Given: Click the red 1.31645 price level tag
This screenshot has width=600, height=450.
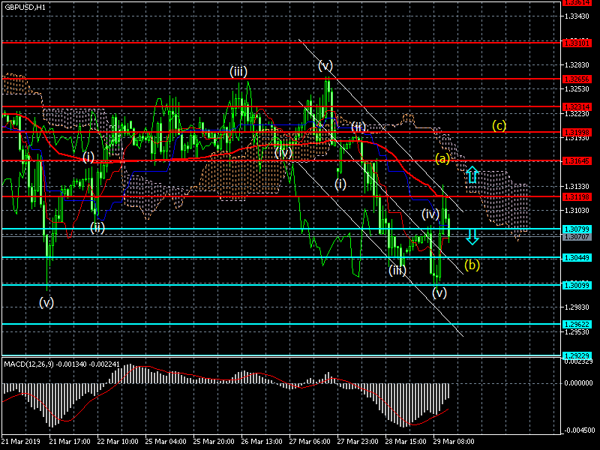Looking at the screenshot, I should pyautogui.click(x=577, y=160).
